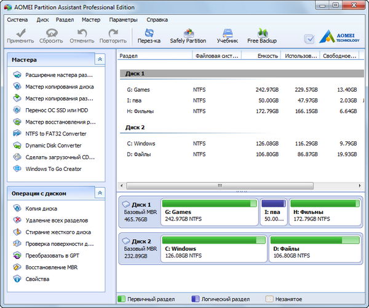Launch Free Backup from toolbar
The image size is (369, 308).
(x=262, y=35)
